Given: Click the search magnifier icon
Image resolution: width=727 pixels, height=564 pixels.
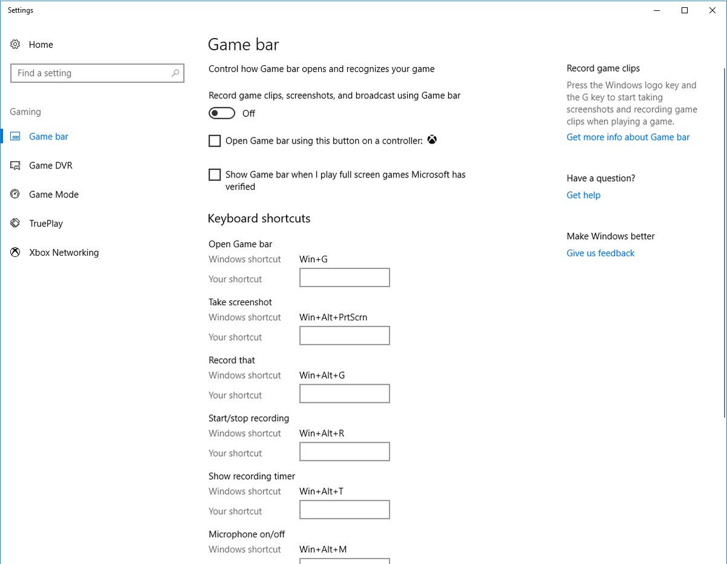Looking at the screenshot, I should pos(175,73).
